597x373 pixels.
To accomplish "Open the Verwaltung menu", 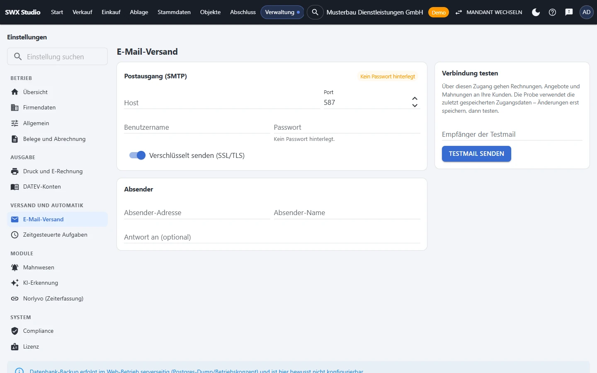I will click(x=282, y=12).
